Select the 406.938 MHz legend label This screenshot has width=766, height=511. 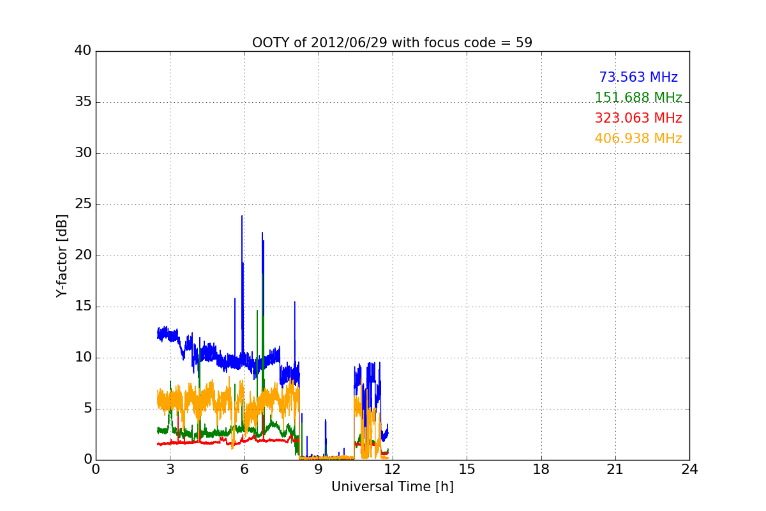[638, 139]
